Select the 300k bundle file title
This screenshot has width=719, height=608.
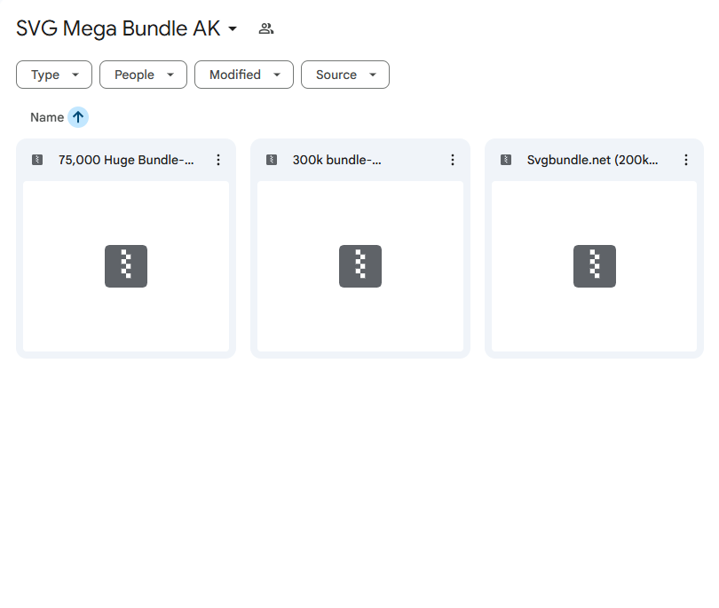(x=337, y=160)
